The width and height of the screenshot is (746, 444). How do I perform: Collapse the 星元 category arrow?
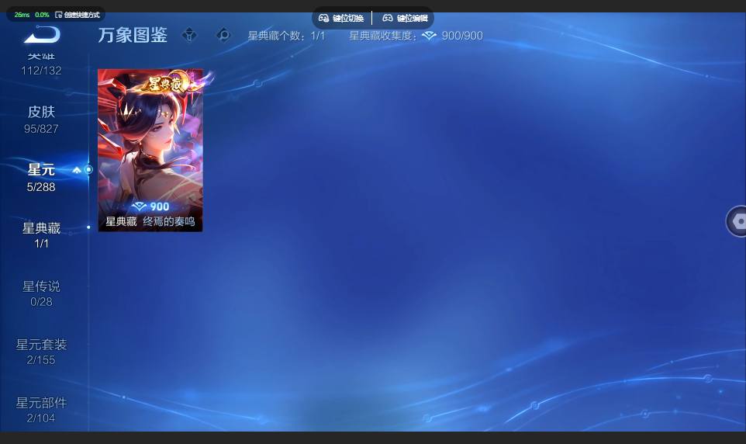pos(77,170)
